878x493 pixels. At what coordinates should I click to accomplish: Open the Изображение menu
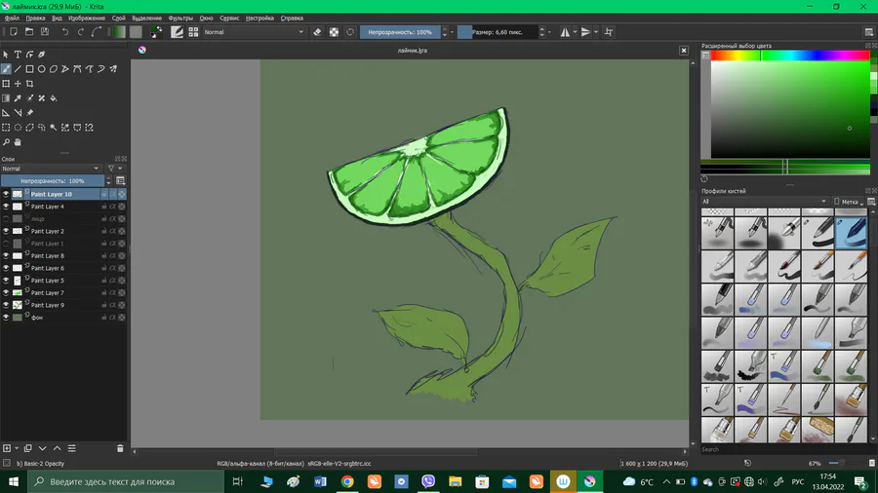pyautogui.click(x=86, y=18)
